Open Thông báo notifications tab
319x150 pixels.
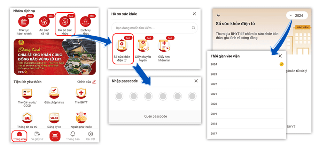click(73, 136)
